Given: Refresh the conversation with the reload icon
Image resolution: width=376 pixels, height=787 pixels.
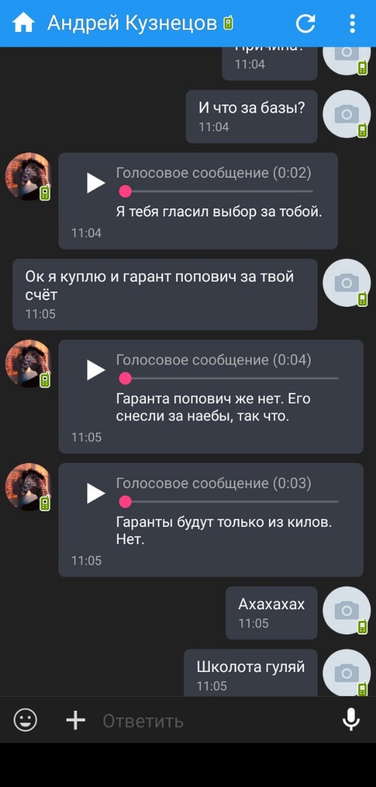Looking at the screenshot, I should coord(305,23).
